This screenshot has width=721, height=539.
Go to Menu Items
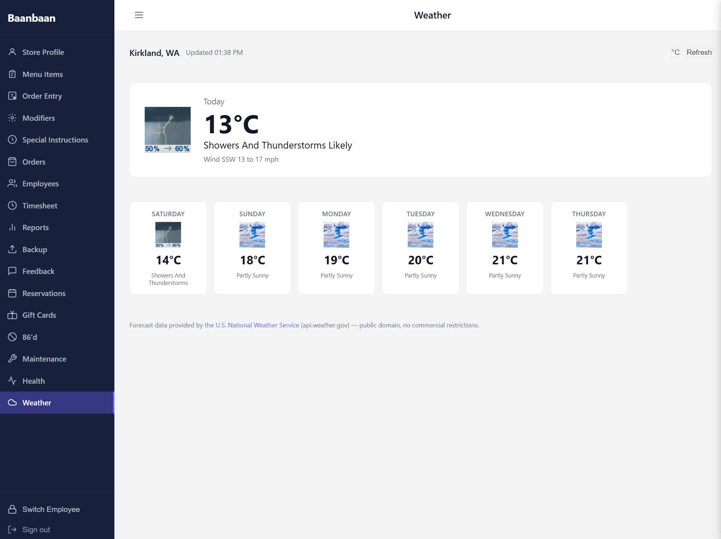[x=57, y=74]
